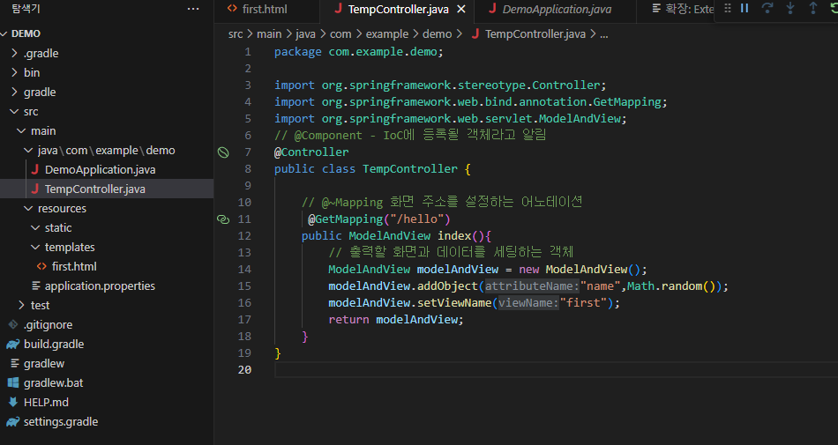Image resolution: width=838 pixels, height=445 pixels.
Task: Place cursor in the @Controller annotation
Action: pos(311,152)
